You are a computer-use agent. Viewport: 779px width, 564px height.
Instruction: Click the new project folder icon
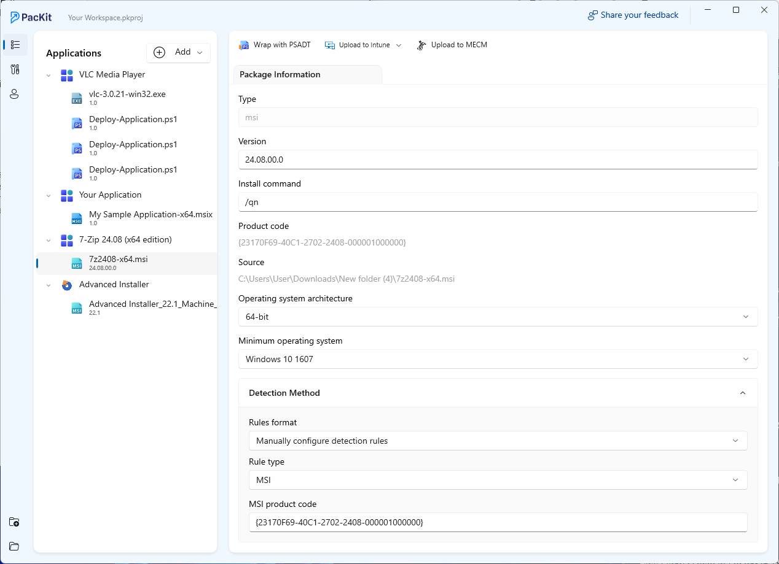14,522
